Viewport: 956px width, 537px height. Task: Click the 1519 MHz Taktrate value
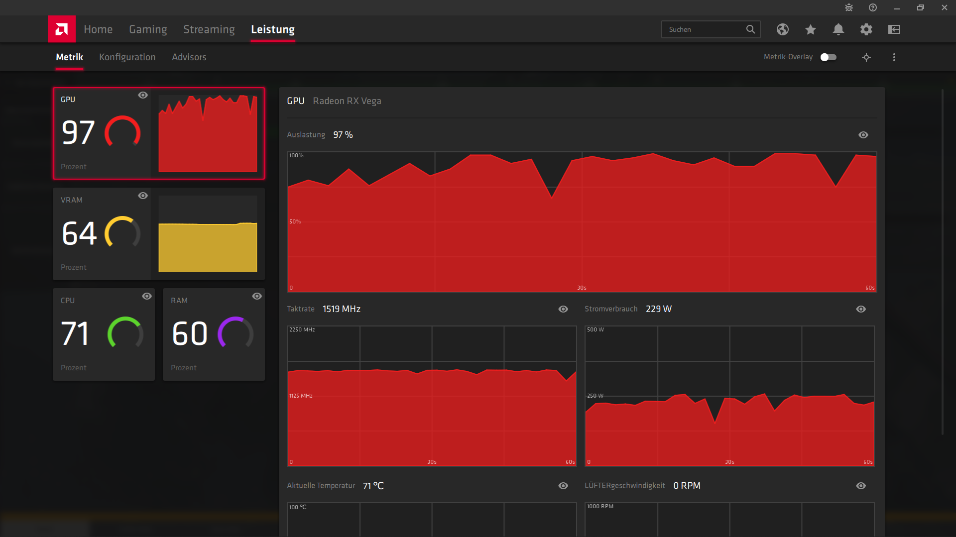pyautogui.click(x=342, y=309)
